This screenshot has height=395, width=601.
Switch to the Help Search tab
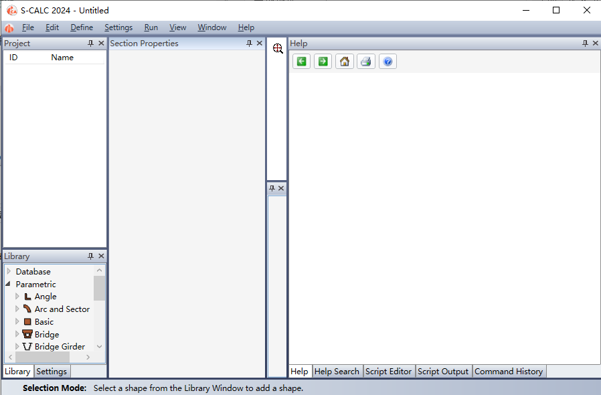pos(337,371)
